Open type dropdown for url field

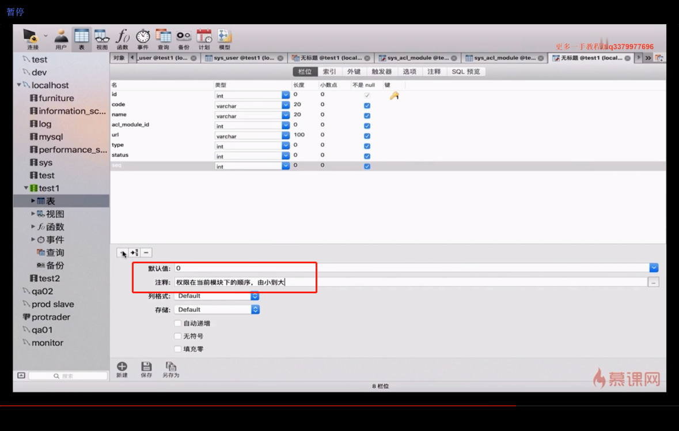point(286,135)
